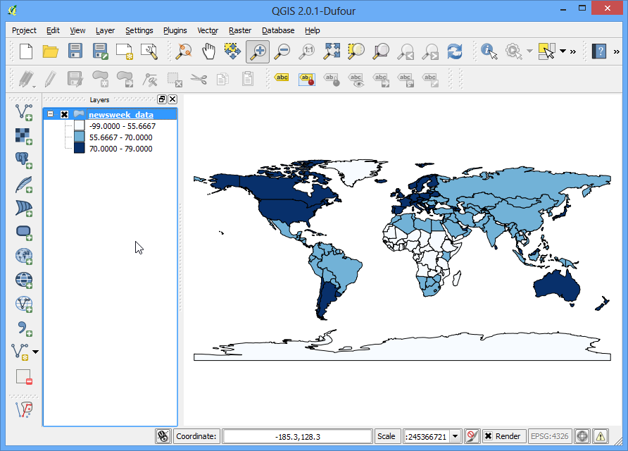This screenshot has width=628, height=451.
Task: Expand the help toolbar overflow chevron
Action: coord(617,51)
